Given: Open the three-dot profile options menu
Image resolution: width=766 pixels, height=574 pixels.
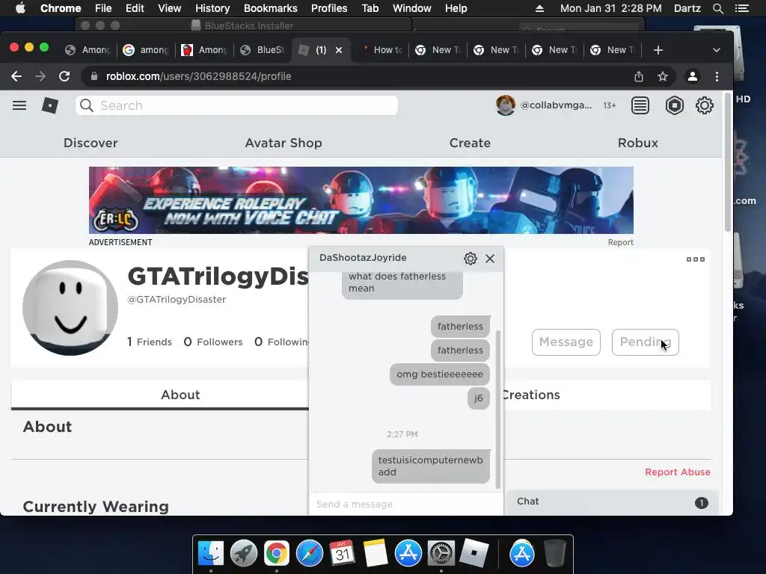Looking at the screenshot, I should point(695,259).
